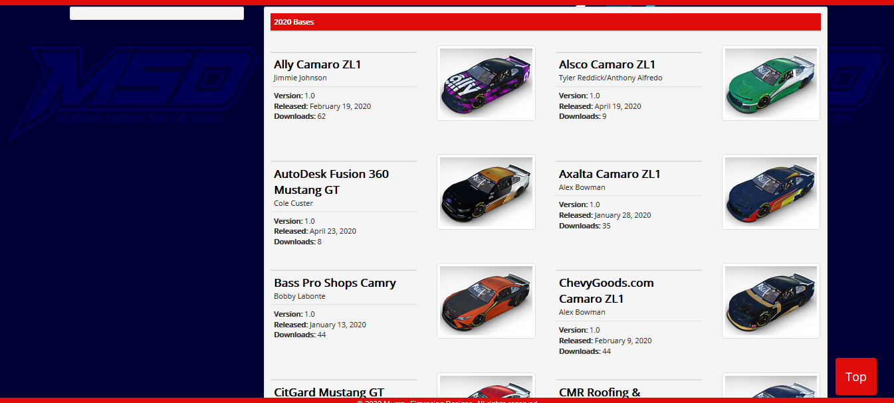
Task: Open the Ally Camaro ZL1 car thumbnail
Action: point(486,83)
